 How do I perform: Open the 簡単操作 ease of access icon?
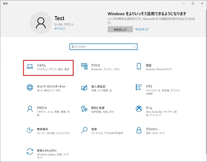click(30, 130)
